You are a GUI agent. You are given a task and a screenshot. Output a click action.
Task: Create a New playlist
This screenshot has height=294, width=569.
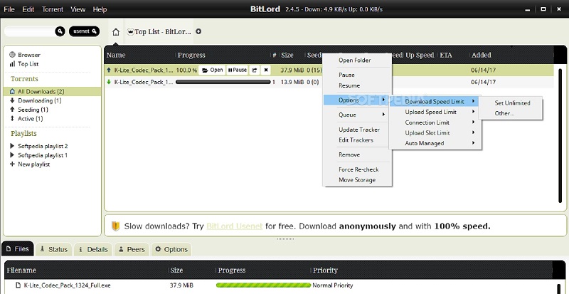33,164
